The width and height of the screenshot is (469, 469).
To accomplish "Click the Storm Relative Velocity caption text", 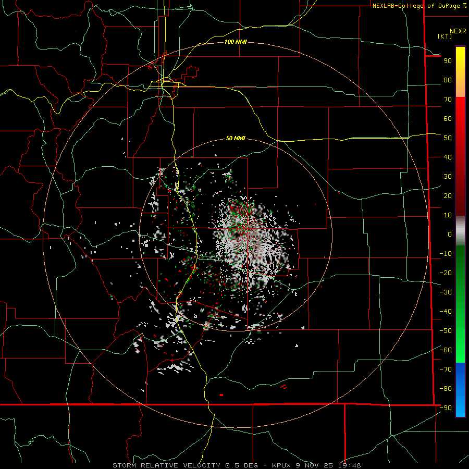I will 237,465.
